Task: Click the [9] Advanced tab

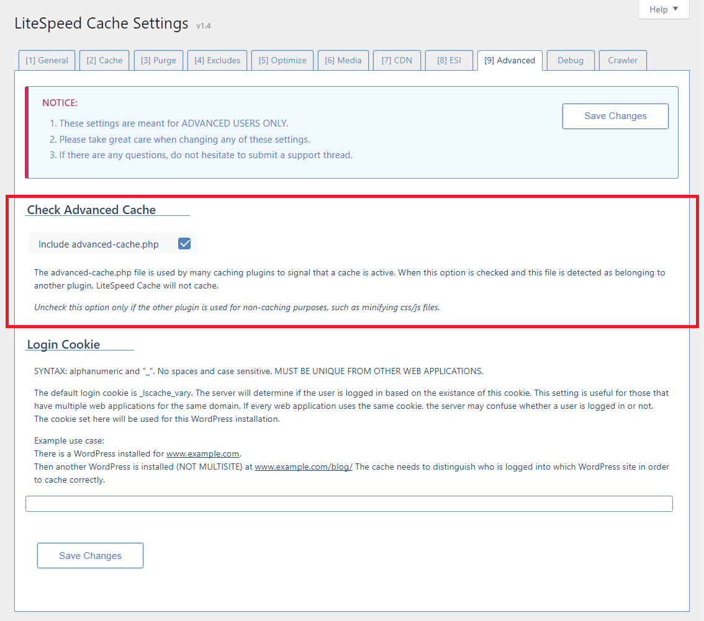Action: click(510, 60)
